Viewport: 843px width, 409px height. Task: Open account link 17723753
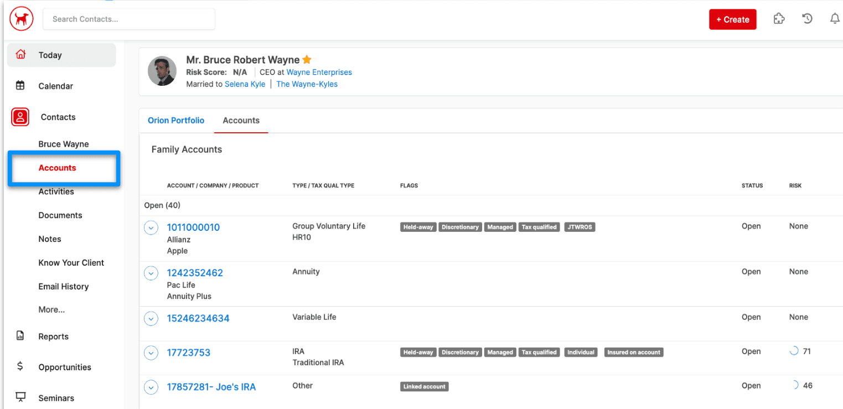[189, 353]
